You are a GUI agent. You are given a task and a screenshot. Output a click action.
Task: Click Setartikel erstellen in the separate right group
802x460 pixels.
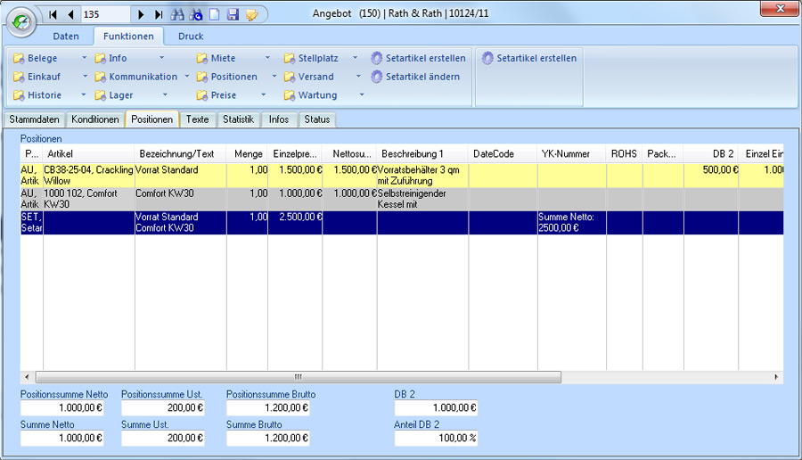pos(529,58)
